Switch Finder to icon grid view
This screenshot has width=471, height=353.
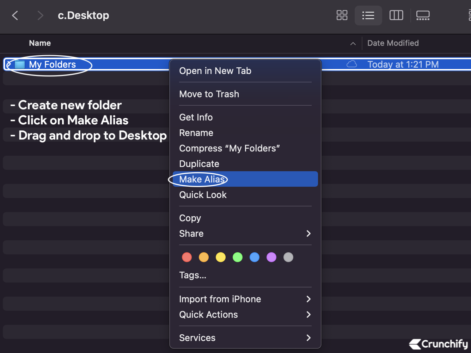click(x=342, y=16)
